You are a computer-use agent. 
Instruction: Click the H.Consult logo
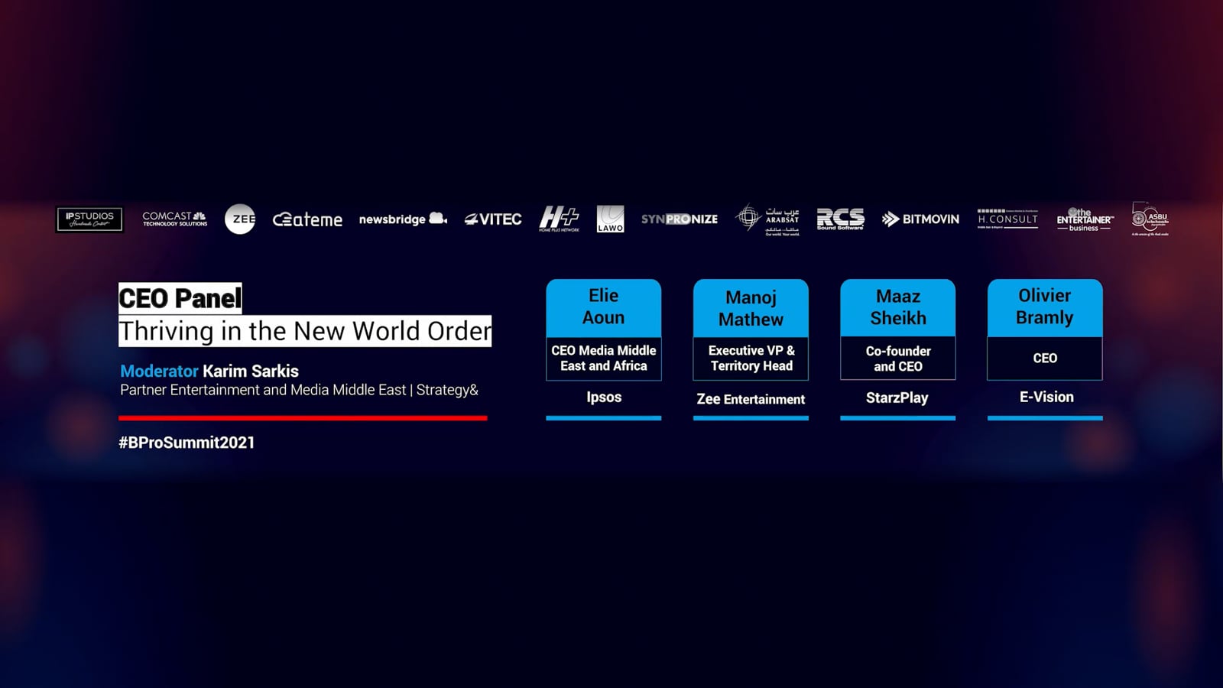[x=1007, y=219]
